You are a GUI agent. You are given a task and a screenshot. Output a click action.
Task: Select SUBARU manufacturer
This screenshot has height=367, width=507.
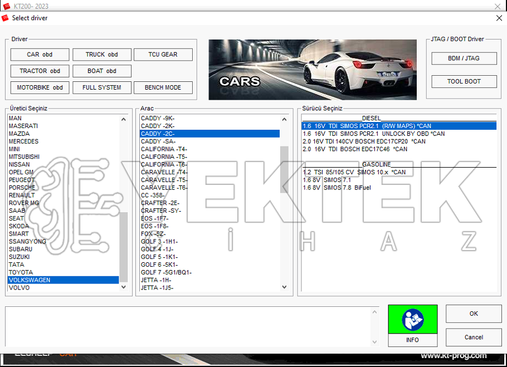(63, 249)
